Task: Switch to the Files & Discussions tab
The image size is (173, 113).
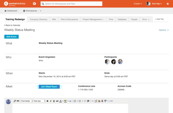Action: click(69, 19)
